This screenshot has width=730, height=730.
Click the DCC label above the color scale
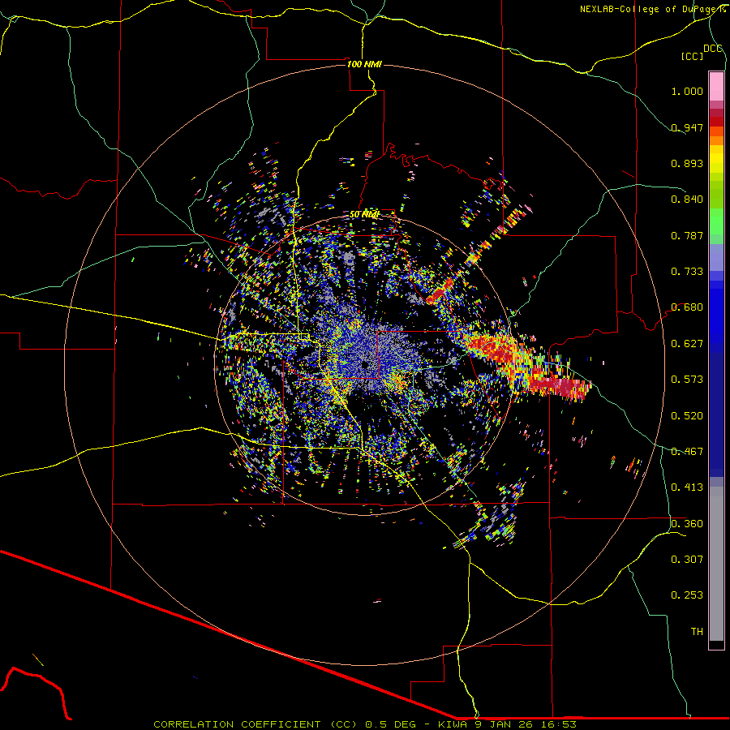(713, 49)
